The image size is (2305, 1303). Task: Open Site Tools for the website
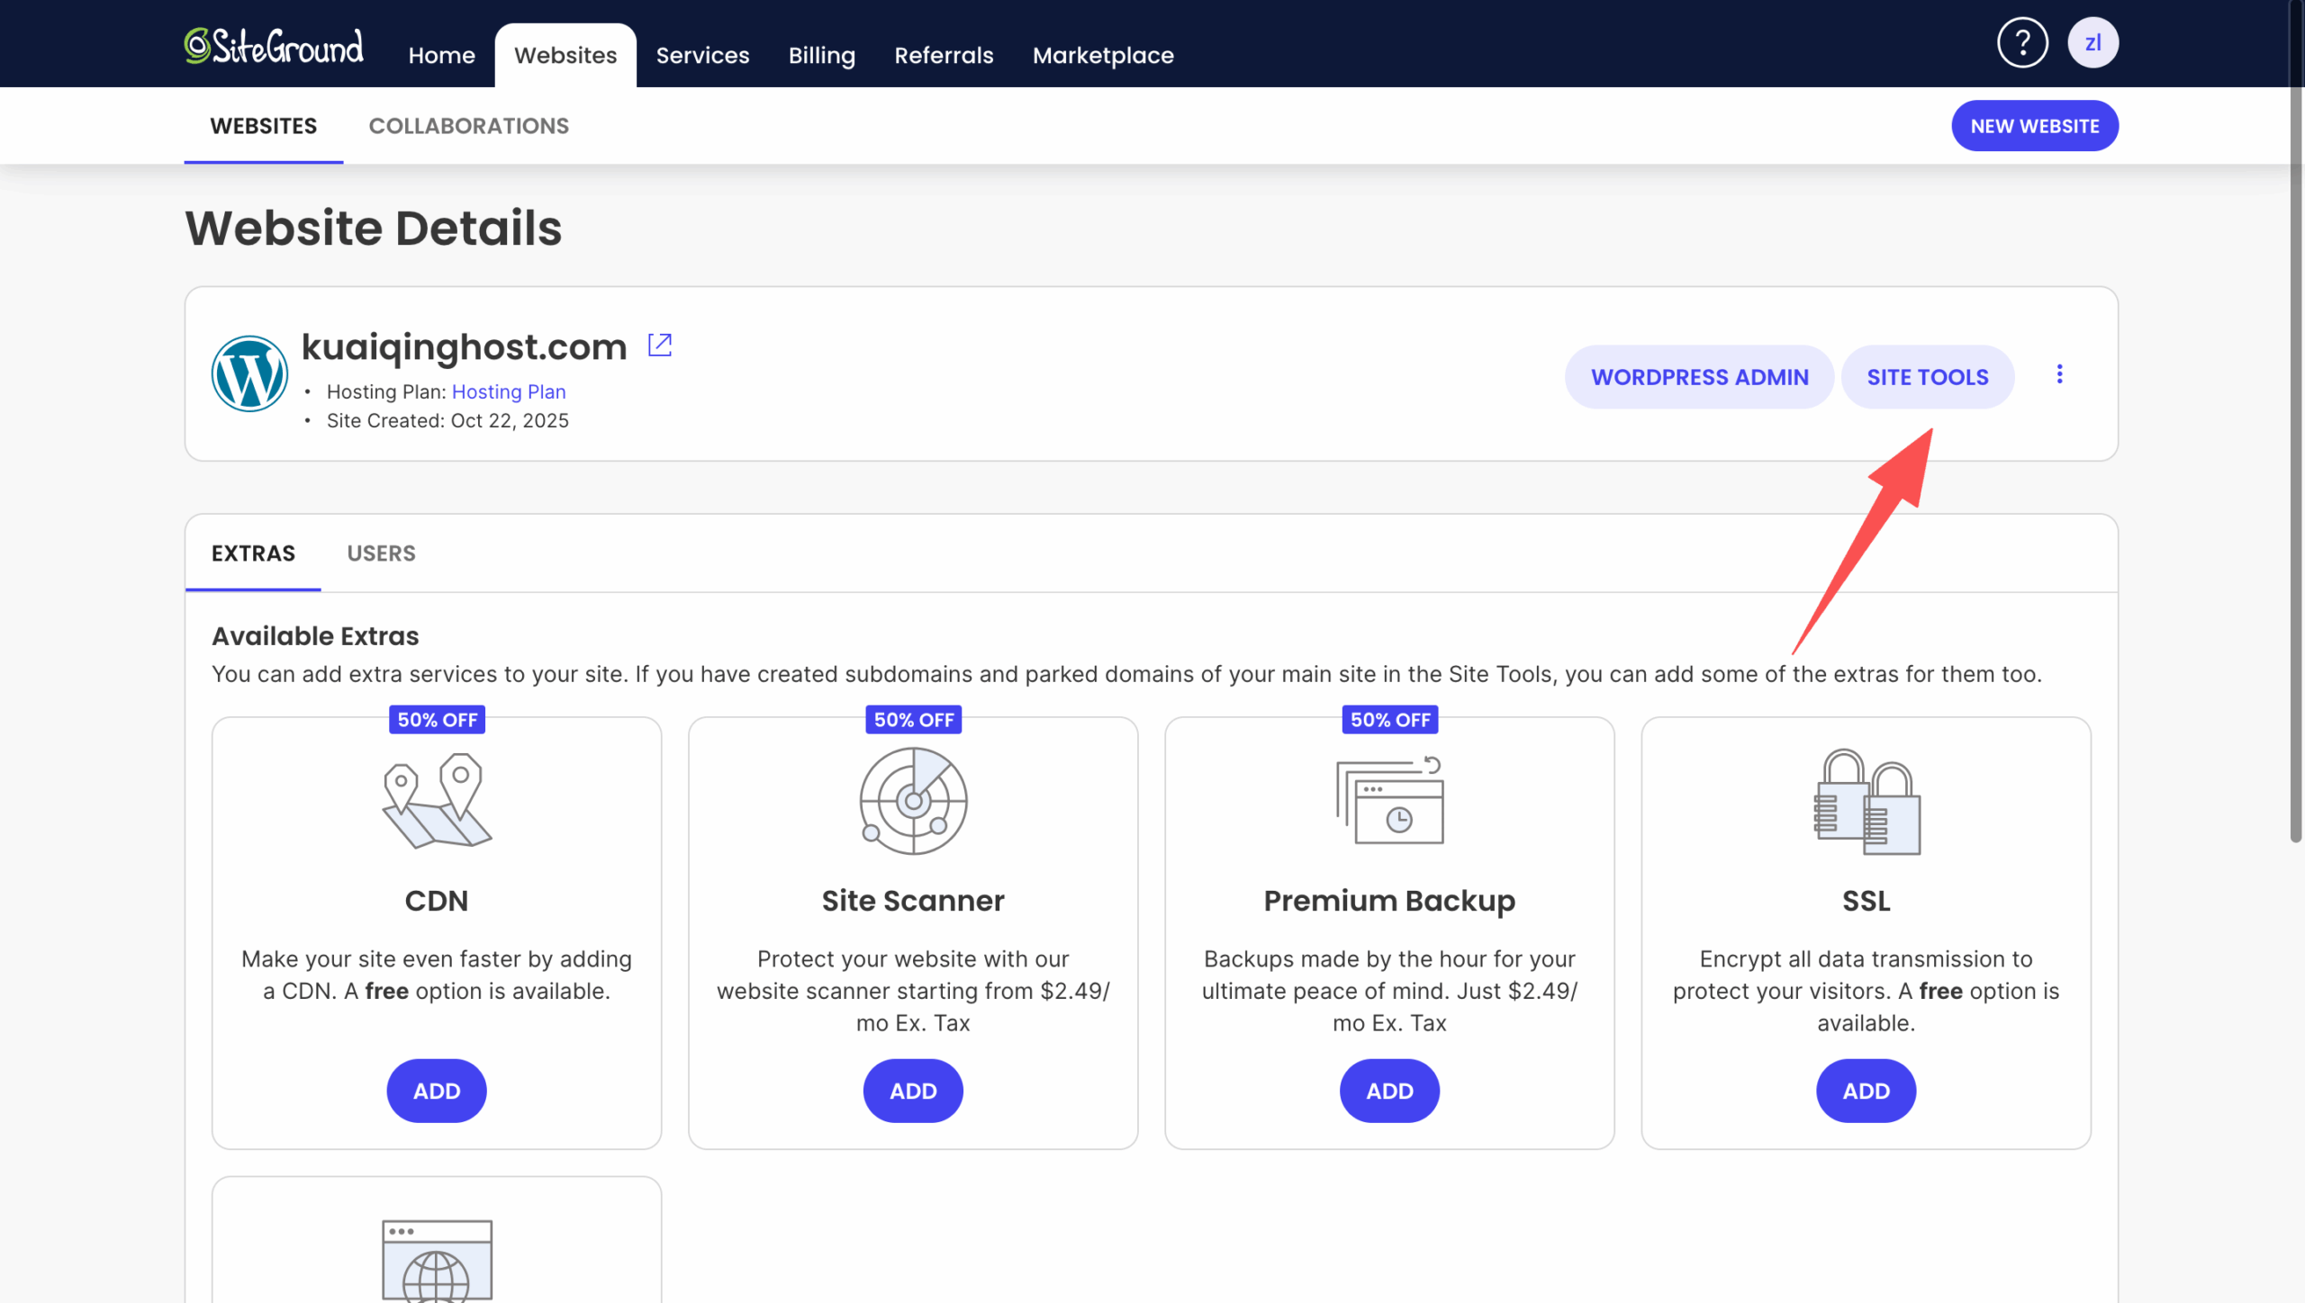click(1927, 377)
